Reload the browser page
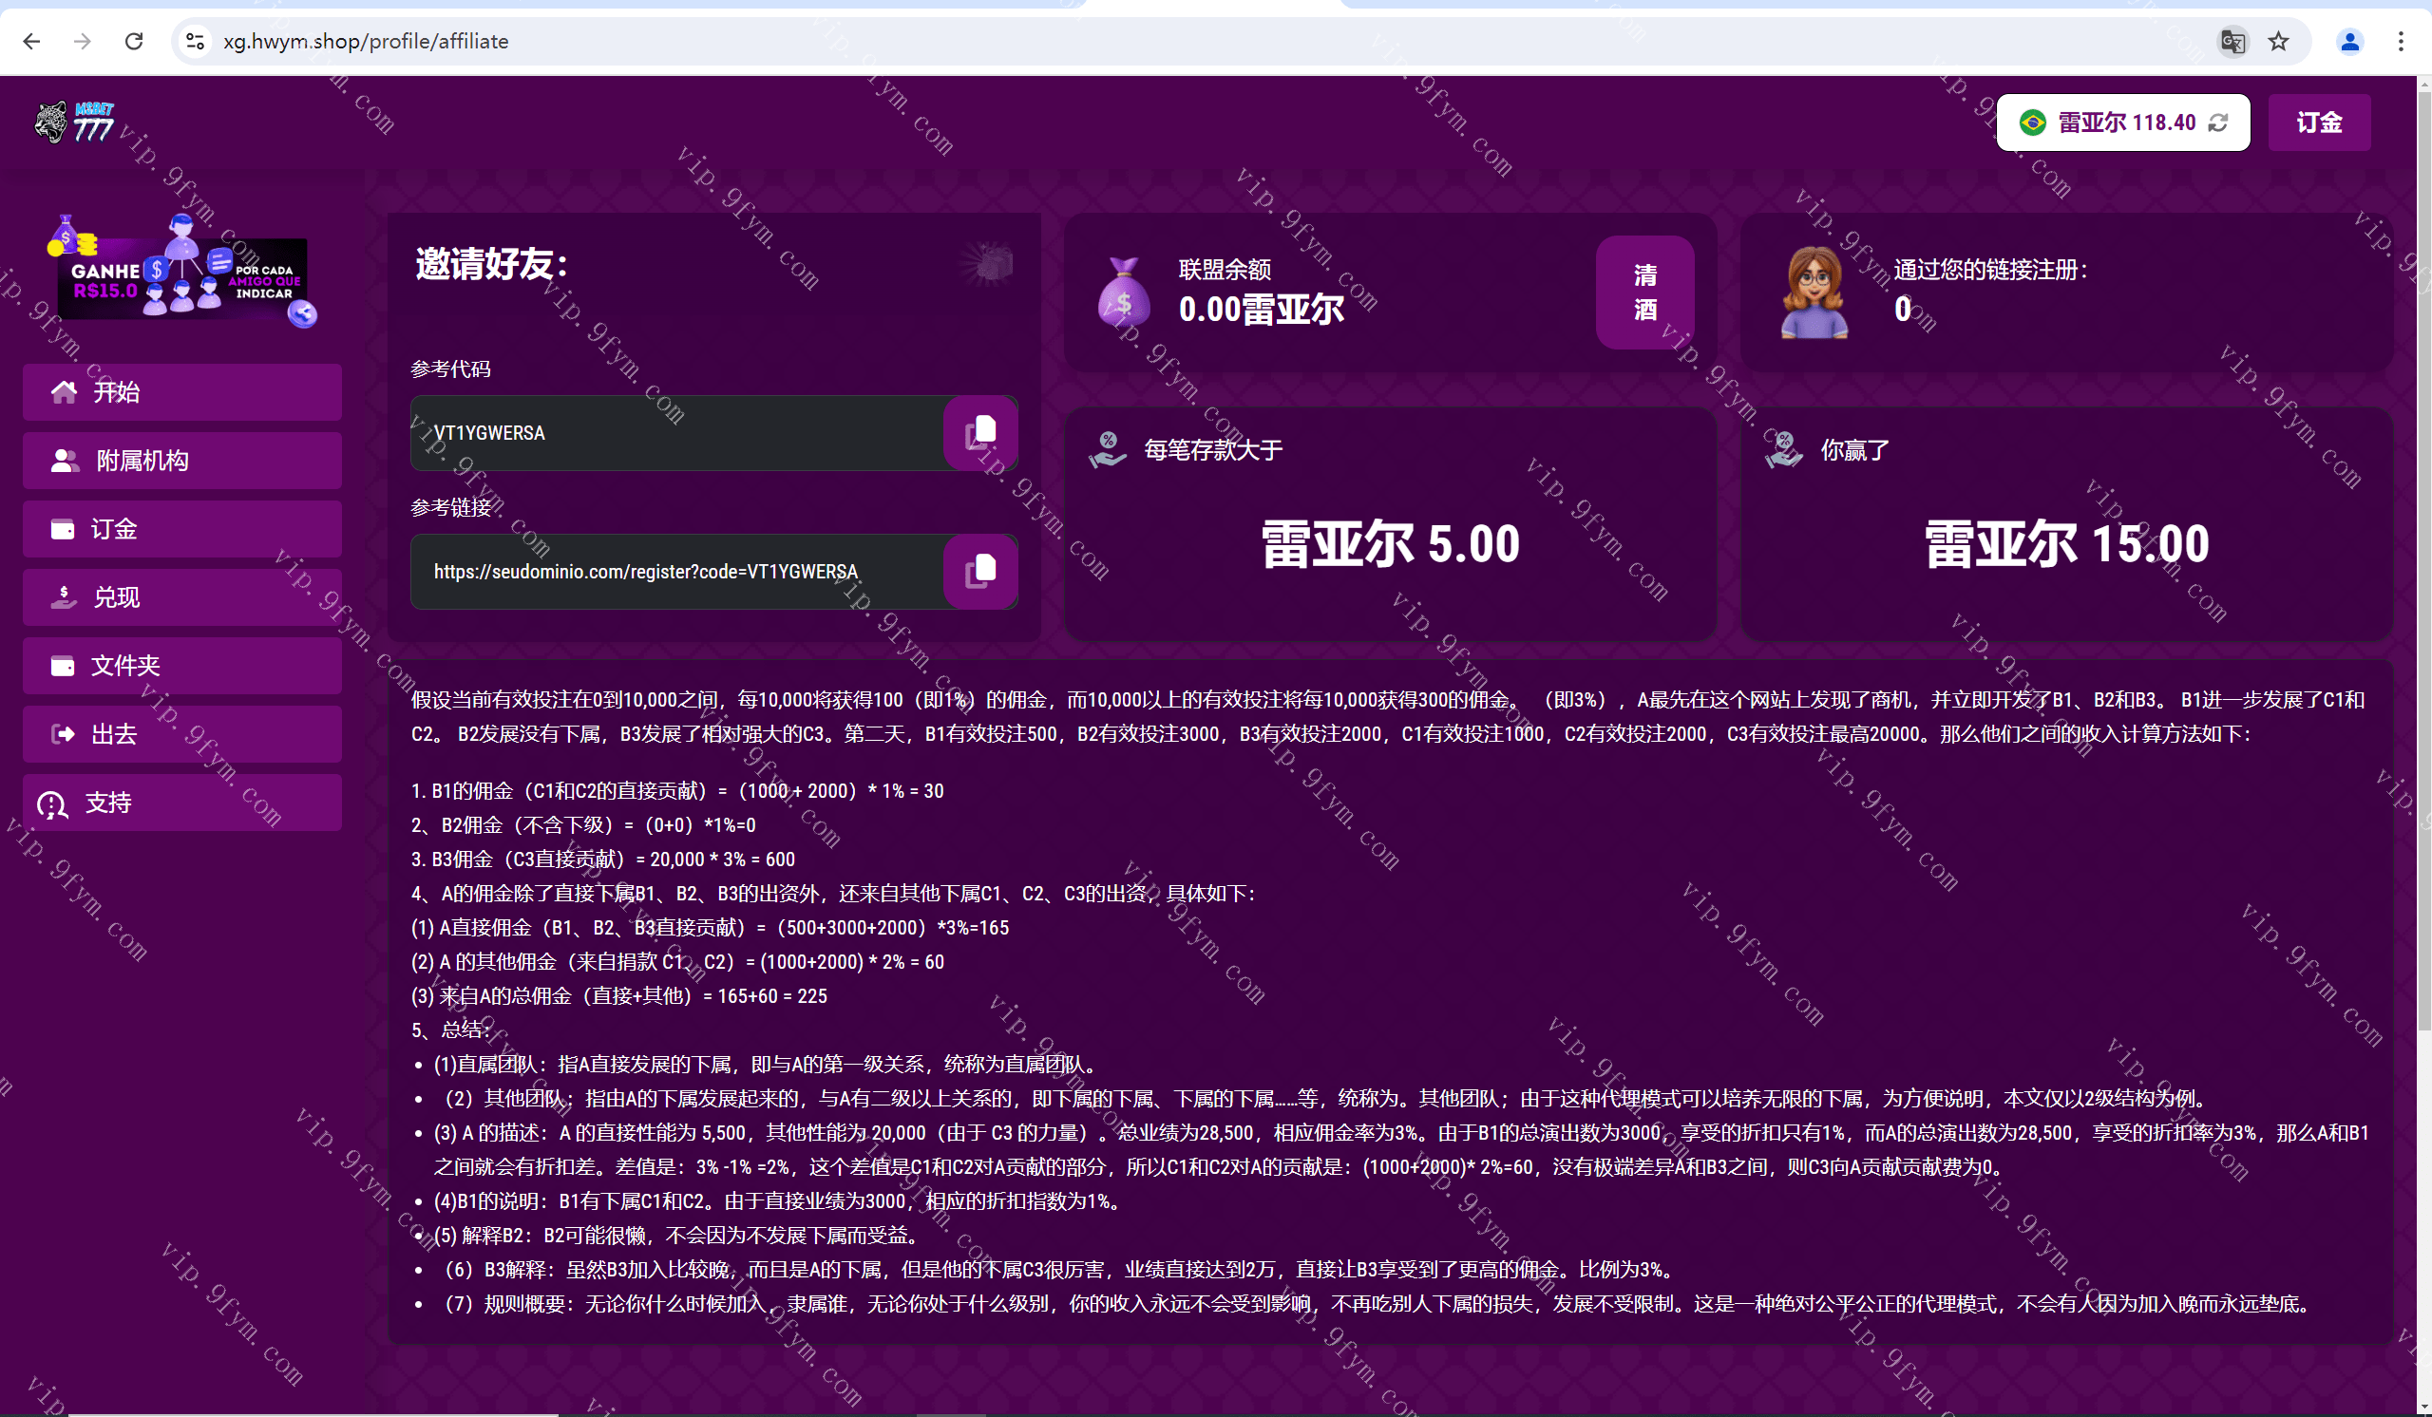 (134, 42)
